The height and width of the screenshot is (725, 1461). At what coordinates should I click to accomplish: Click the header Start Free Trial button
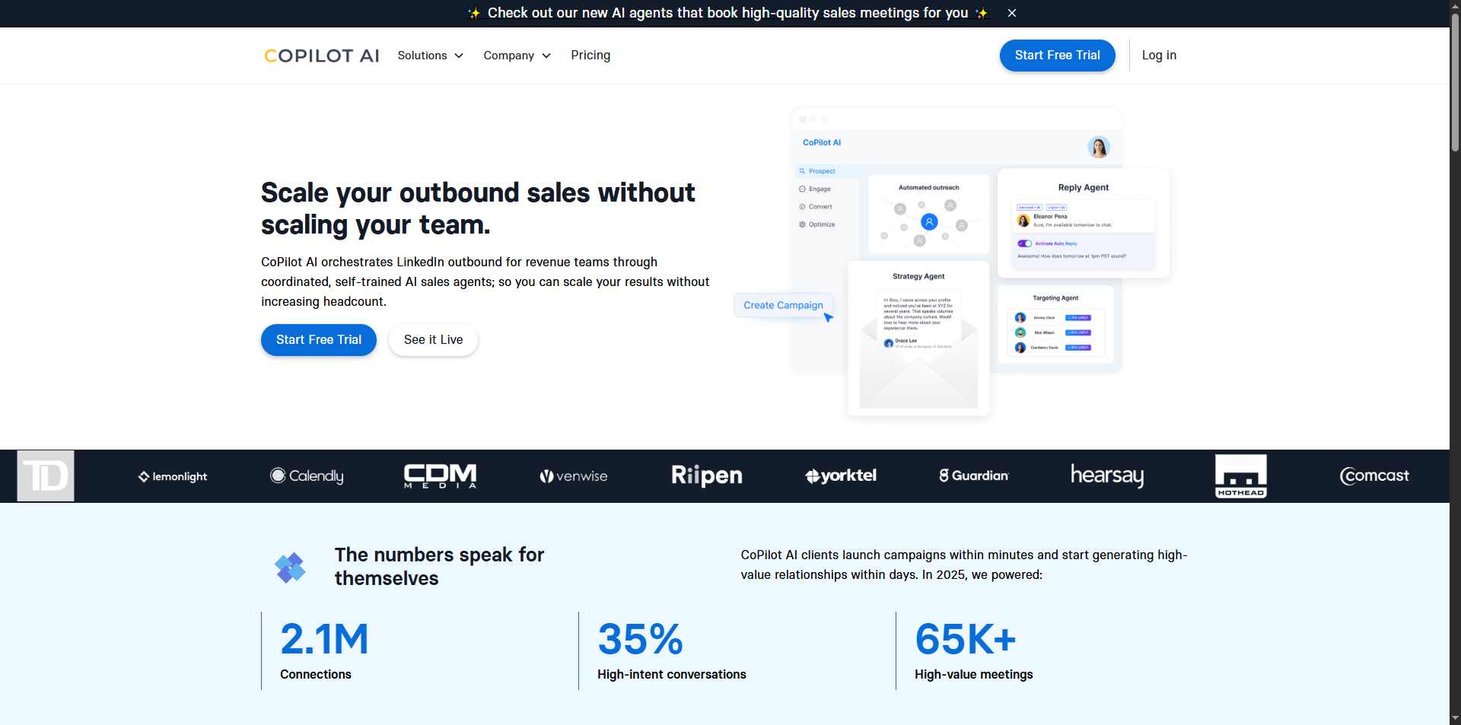coord(1057,56)
